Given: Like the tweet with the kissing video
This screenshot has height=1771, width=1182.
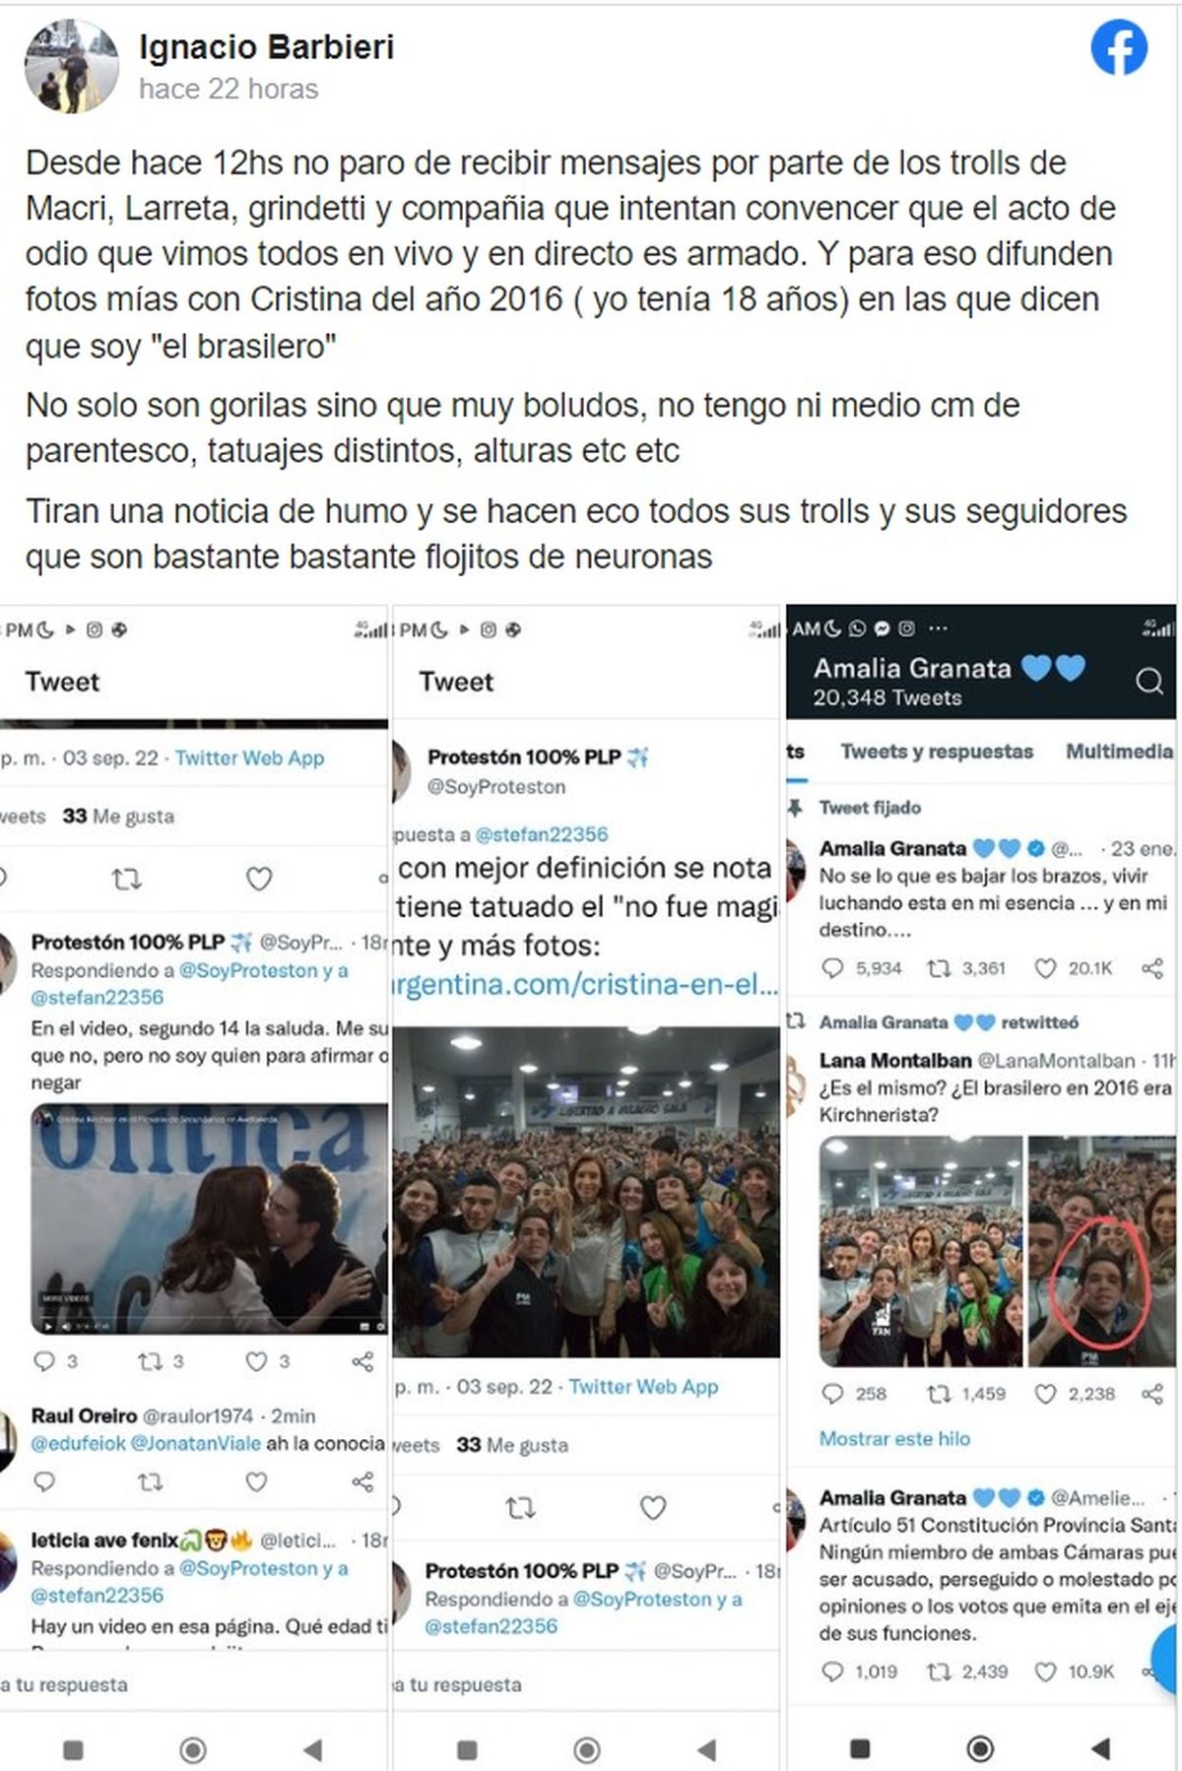Looking at the screenshot, I should point(256,1361).
